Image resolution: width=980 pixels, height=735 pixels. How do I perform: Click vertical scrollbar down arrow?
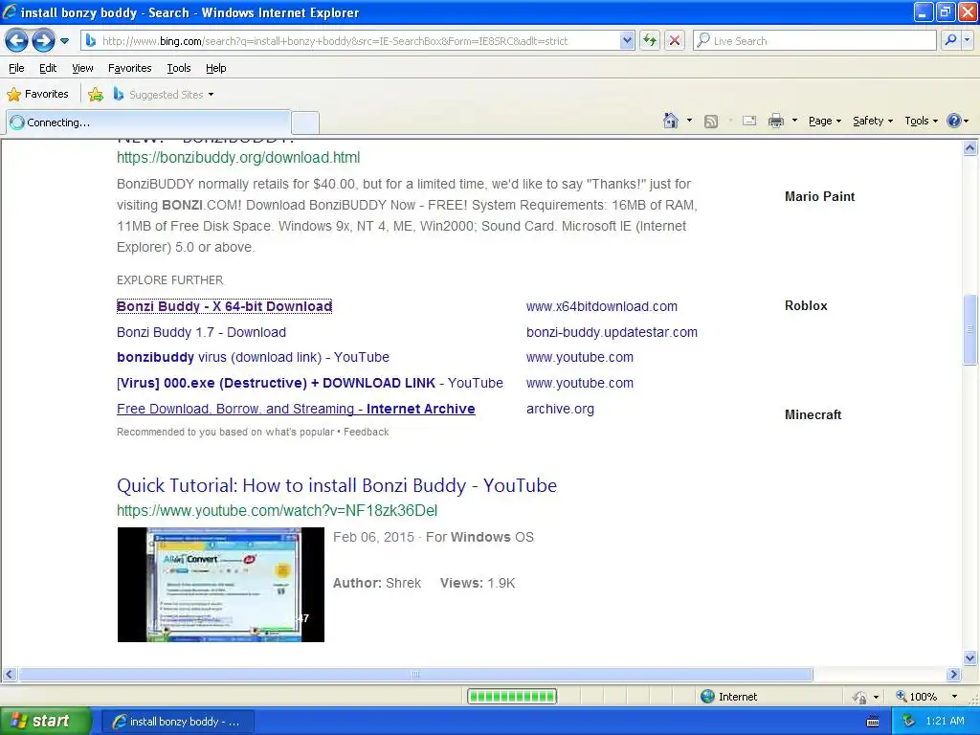click(x=970, y=657)
